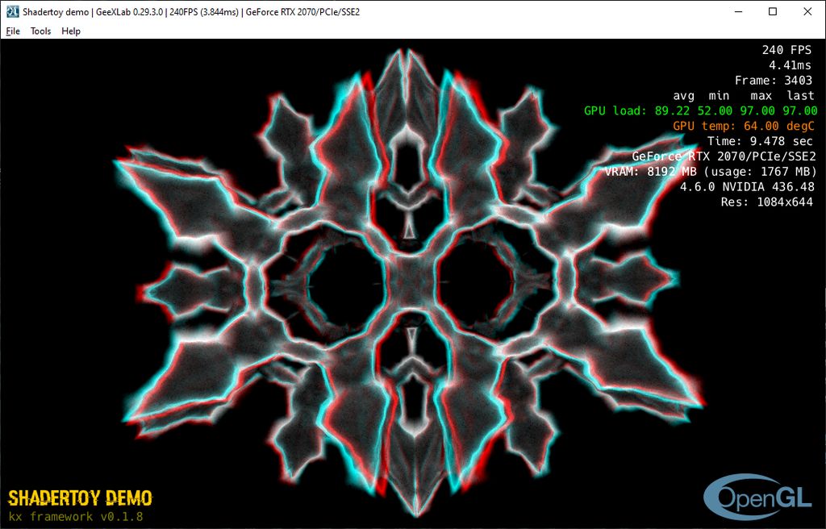Screen dimensions: 826x529
Task: Click the GeeXLab app icon in title bar
Action: [x=12, y=11]
